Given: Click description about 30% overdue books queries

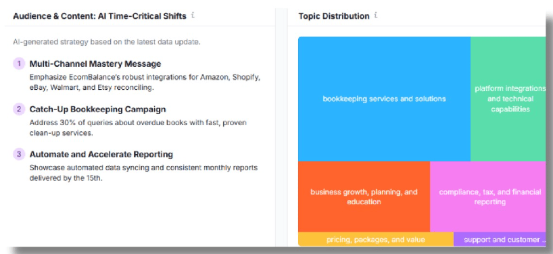Looking at the screenshot, I should click(x=138, y=128).
